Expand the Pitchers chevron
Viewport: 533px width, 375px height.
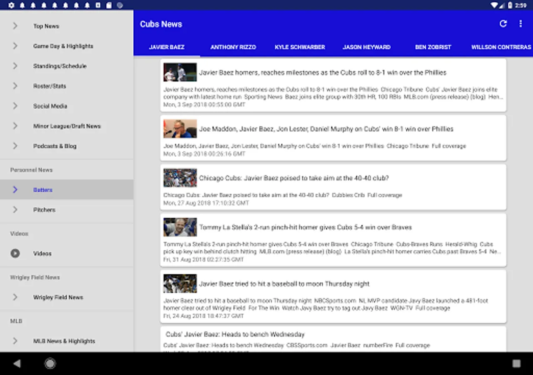click(15, 210)
